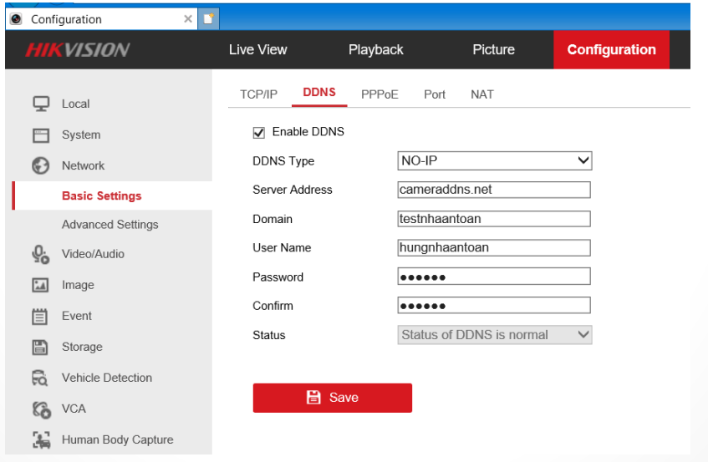This screenshot has height=462, width=708.
Task: Click the "Server Address" label
Action: (293, 190)
